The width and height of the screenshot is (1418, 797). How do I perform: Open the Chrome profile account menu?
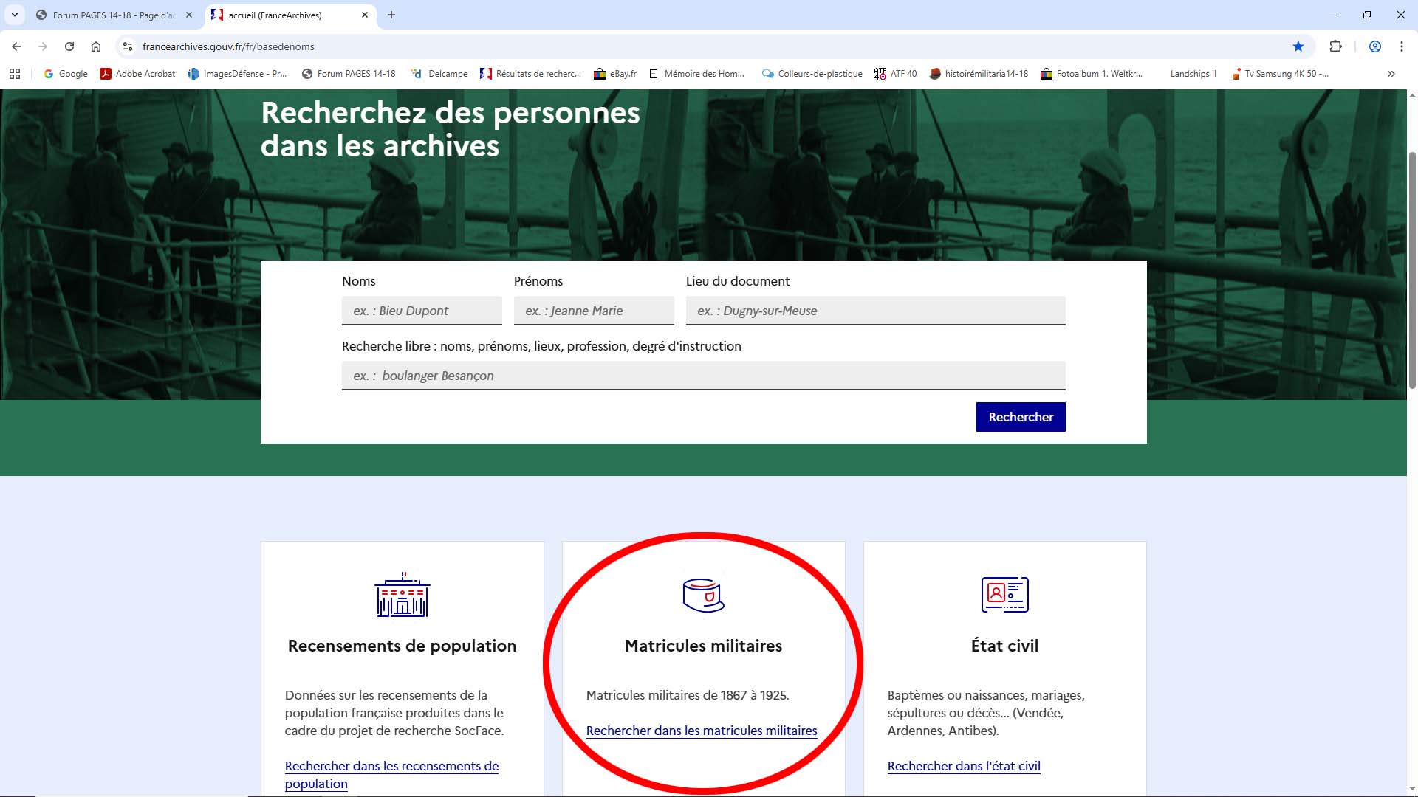(x=1374, y=46)
